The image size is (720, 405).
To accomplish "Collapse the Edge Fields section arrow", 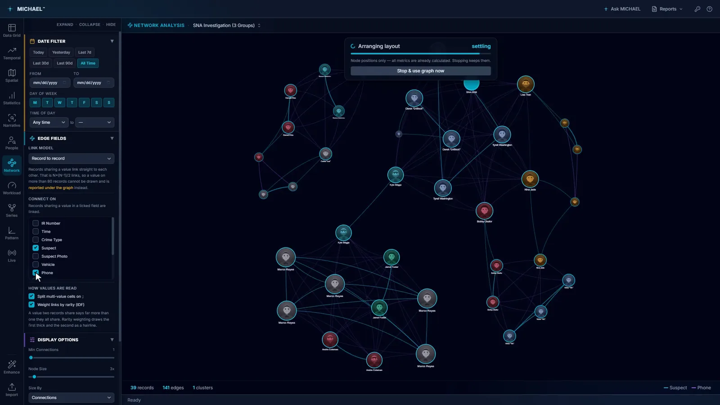I will (x=112, y=139).
